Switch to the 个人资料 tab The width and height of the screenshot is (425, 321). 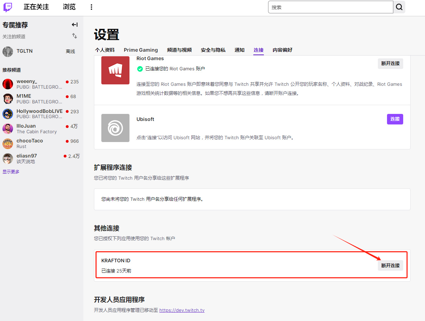(x=105, y=50)
